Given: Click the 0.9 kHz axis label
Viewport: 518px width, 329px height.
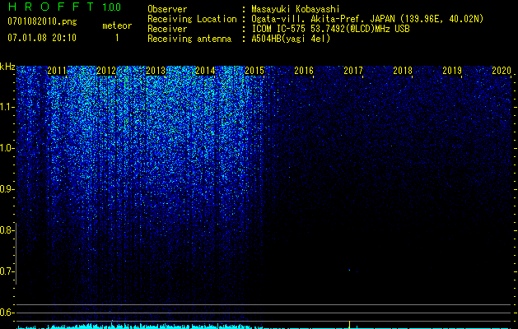Looking at the screenshot, I should pos(6,189).
